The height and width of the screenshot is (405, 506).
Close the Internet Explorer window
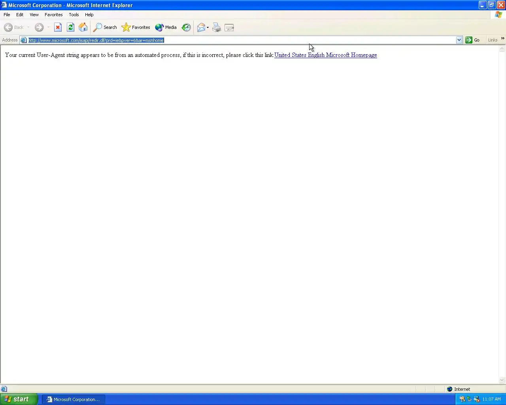[501, 5]
